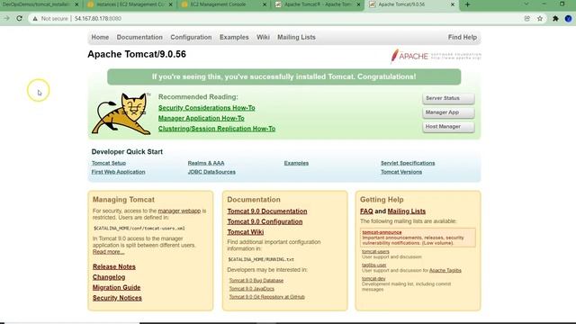Open JDBC DataSources link
The height and width of the screenshot is (324, 576).
[x=211, y=172]
